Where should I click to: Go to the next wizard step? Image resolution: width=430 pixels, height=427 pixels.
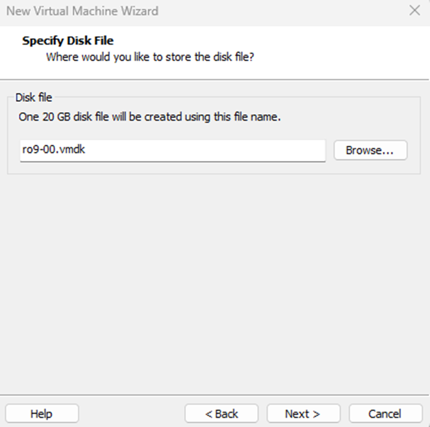pyautogui.click(x=303, y=413)
